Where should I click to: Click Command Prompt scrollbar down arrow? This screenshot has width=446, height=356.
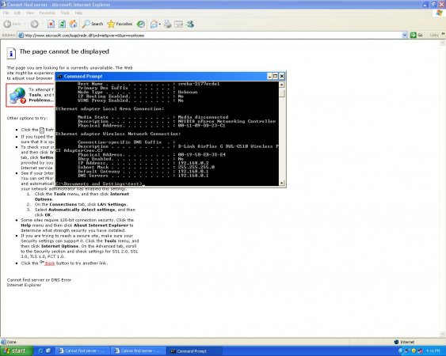point(281,183)
